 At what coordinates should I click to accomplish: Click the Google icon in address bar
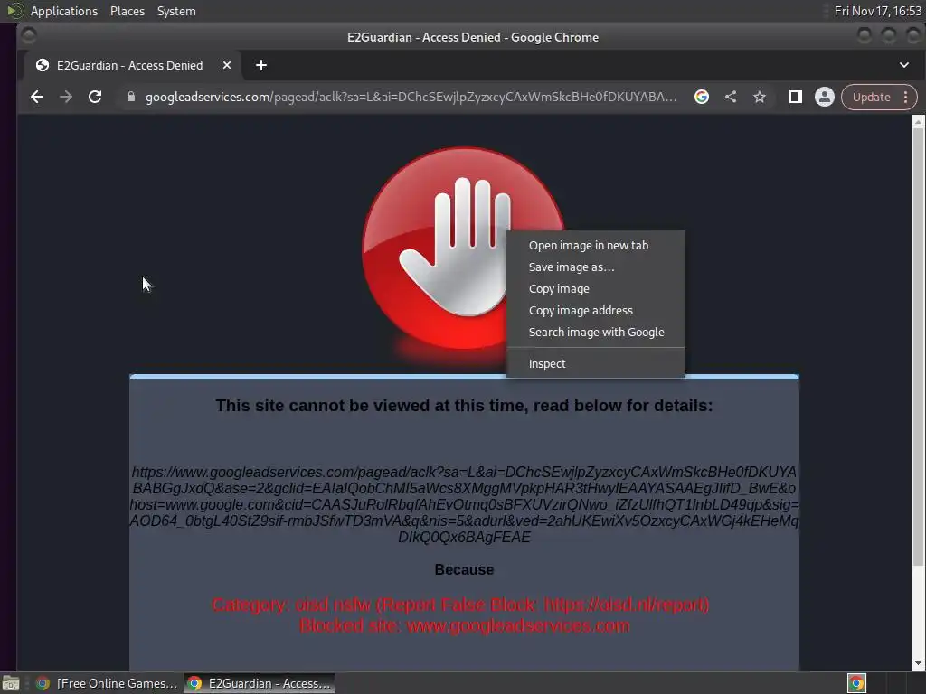point(702,97)
